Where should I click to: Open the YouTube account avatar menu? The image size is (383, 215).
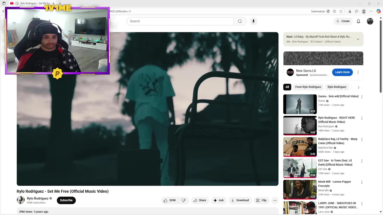pos(370,21)
